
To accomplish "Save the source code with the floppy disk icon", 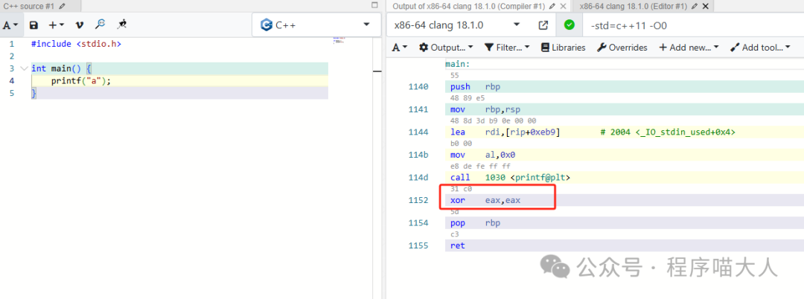I will [x=33, y=25].
